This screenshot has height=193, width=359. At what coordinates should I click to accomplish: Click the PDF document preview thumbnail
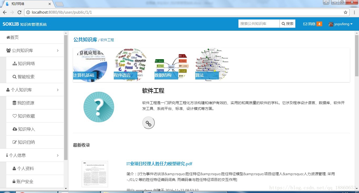pos(95,174)
